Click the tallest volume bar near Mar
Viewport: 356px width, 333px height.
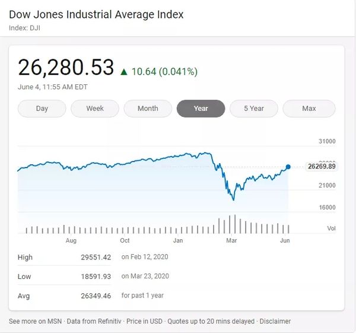tap(235, 224)
